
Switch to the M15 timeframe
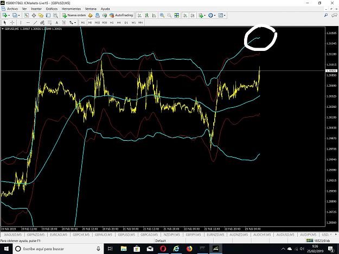coord(97,22)
